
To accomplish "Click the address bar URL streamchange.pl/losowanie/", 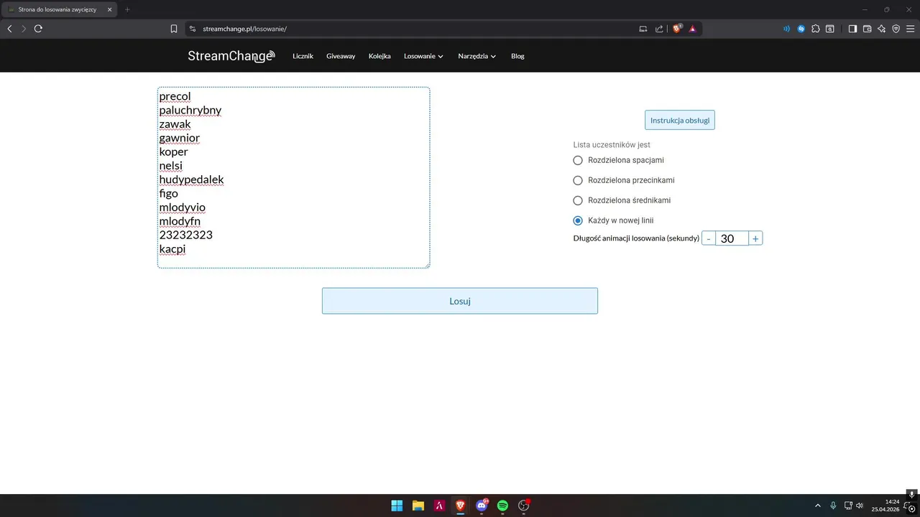I will click(244, 29).
